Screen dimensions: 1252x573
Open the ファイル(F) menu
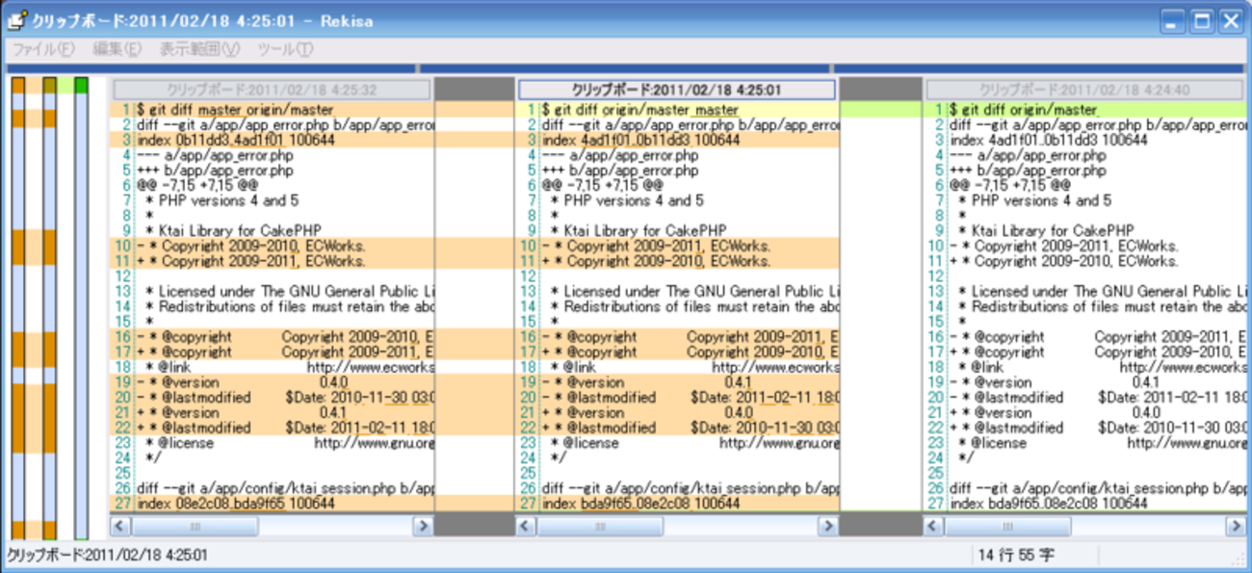coord(42,49)
